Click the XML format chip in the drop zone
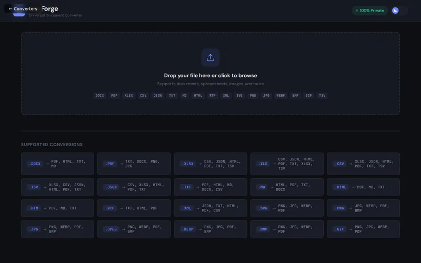421x263 pixels. 226,96
